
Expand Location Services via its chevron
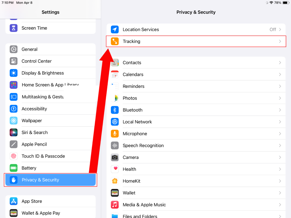(280, 29)
